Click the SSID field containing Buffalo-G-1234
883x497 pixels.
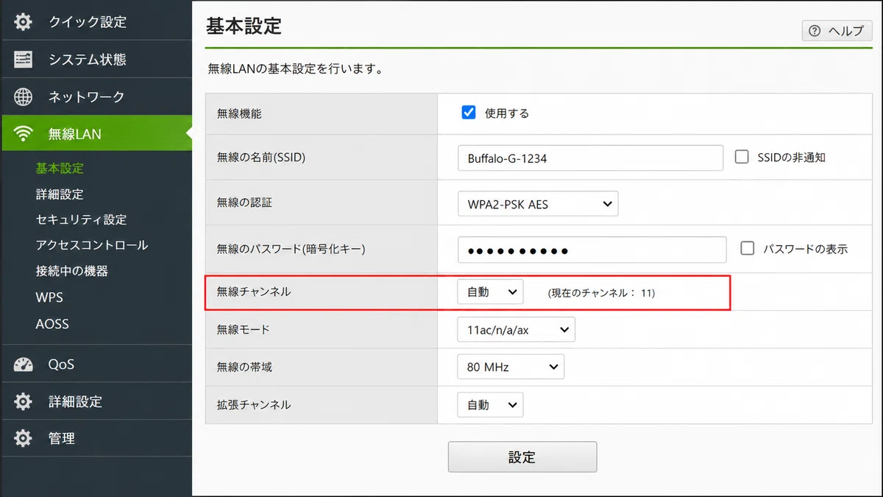point(591,158)
